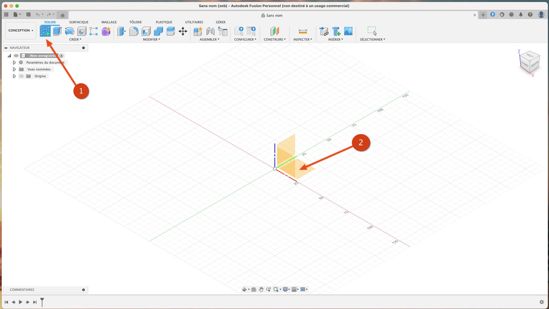
Task: Click the ViewCube in the corner
Action: [x=530, y=63]
